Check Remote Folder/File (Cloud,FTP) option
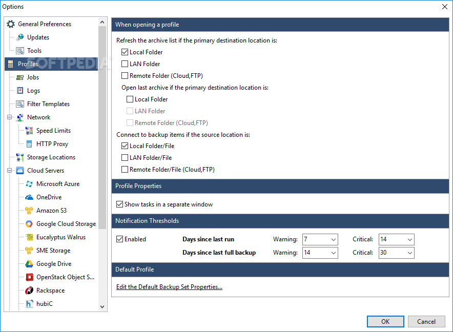Screen dimensions: 453x332 (125, 170)
